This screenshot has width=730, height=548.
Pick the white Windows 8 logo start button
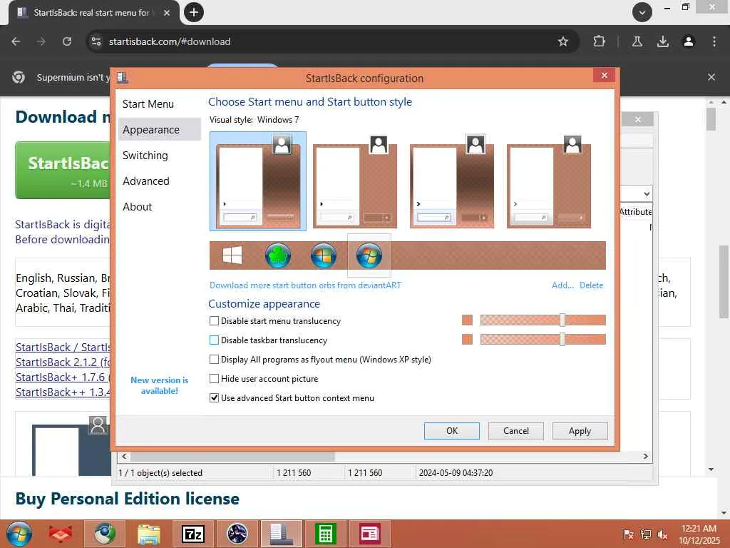(x=232, y=255)
